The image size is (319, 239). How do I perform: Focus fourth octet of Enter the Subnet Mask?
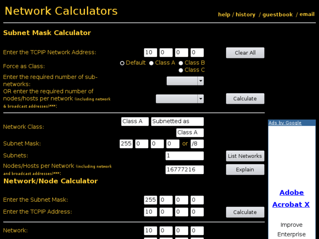197,200
